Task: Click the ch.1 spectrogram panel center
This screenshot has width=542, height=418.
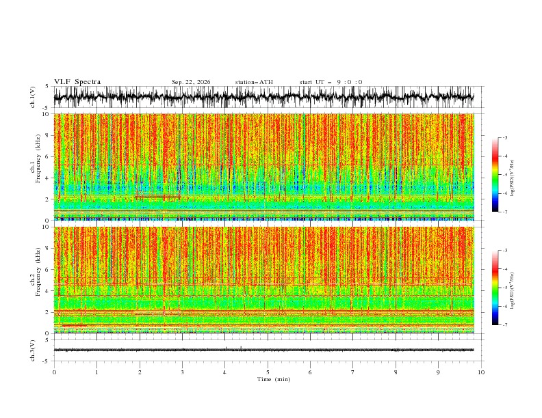Action: click(263, 167)
